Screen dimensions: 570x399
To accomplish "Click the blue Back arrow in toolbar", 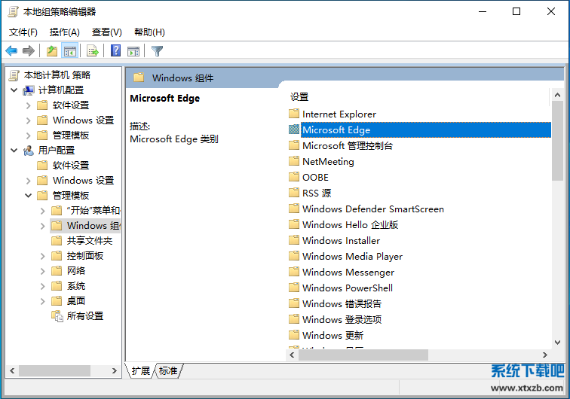I will (x=11, y=50).
